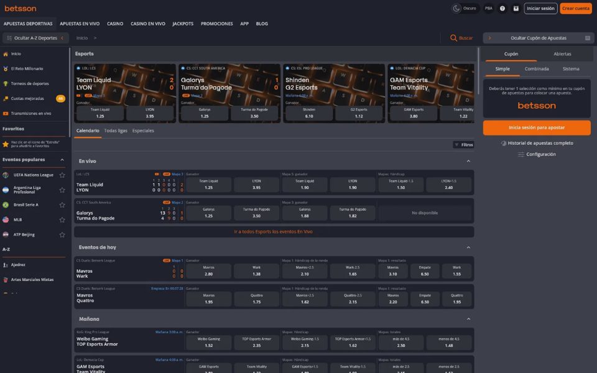
Task: Switch to the Especiales tab
Action: 143,131
